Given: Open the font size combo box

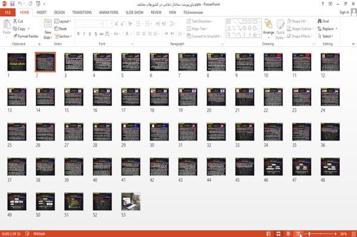Looking at the screenshot, I should point(108,24).
